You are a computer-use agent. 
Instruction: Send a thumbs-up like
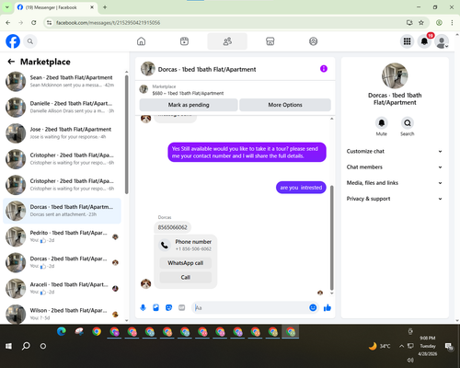pyautogui.click(x=328, y=307)
